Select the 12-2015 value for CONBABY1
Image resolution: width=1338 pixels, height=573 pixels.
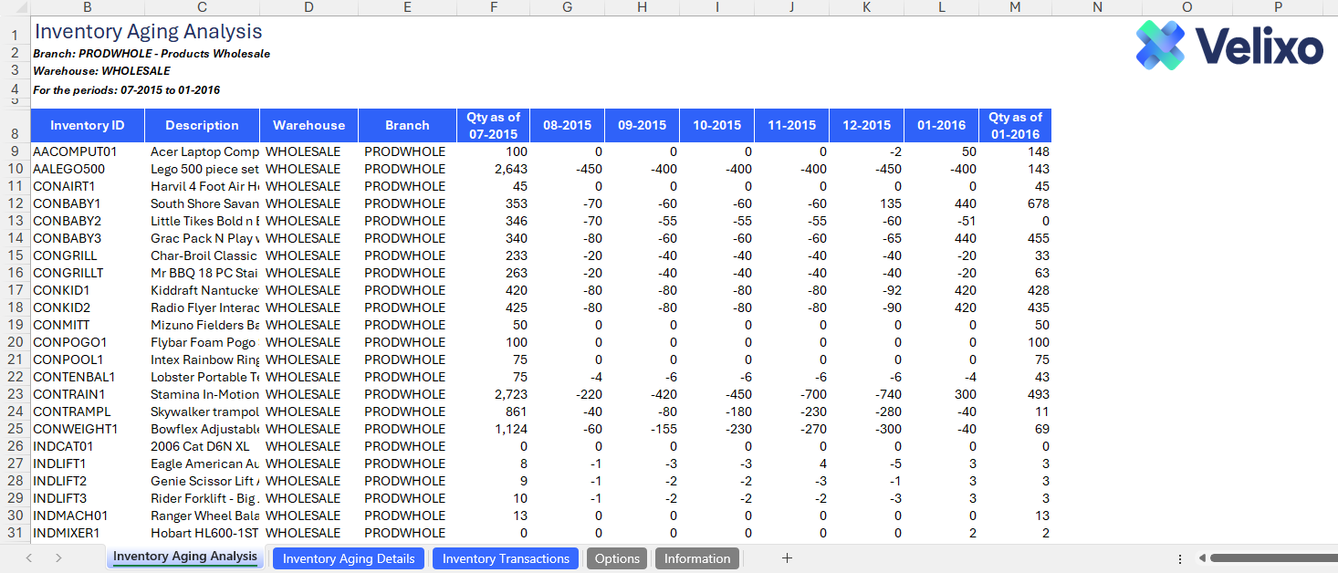click(866, 203)
